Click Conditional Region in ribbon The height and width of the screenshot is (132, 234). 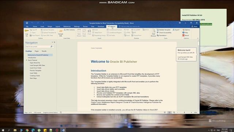tap(114, 33)
